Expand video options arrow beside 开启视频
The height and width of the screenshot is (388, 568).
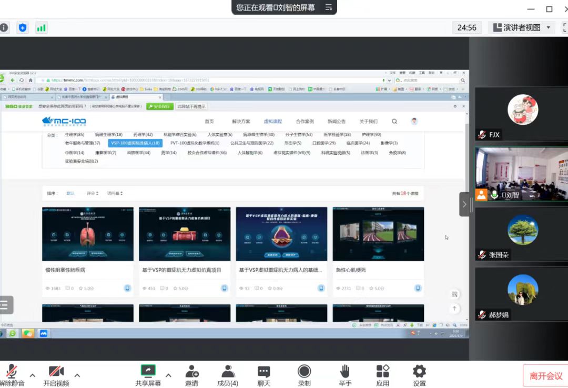point(77,375)
